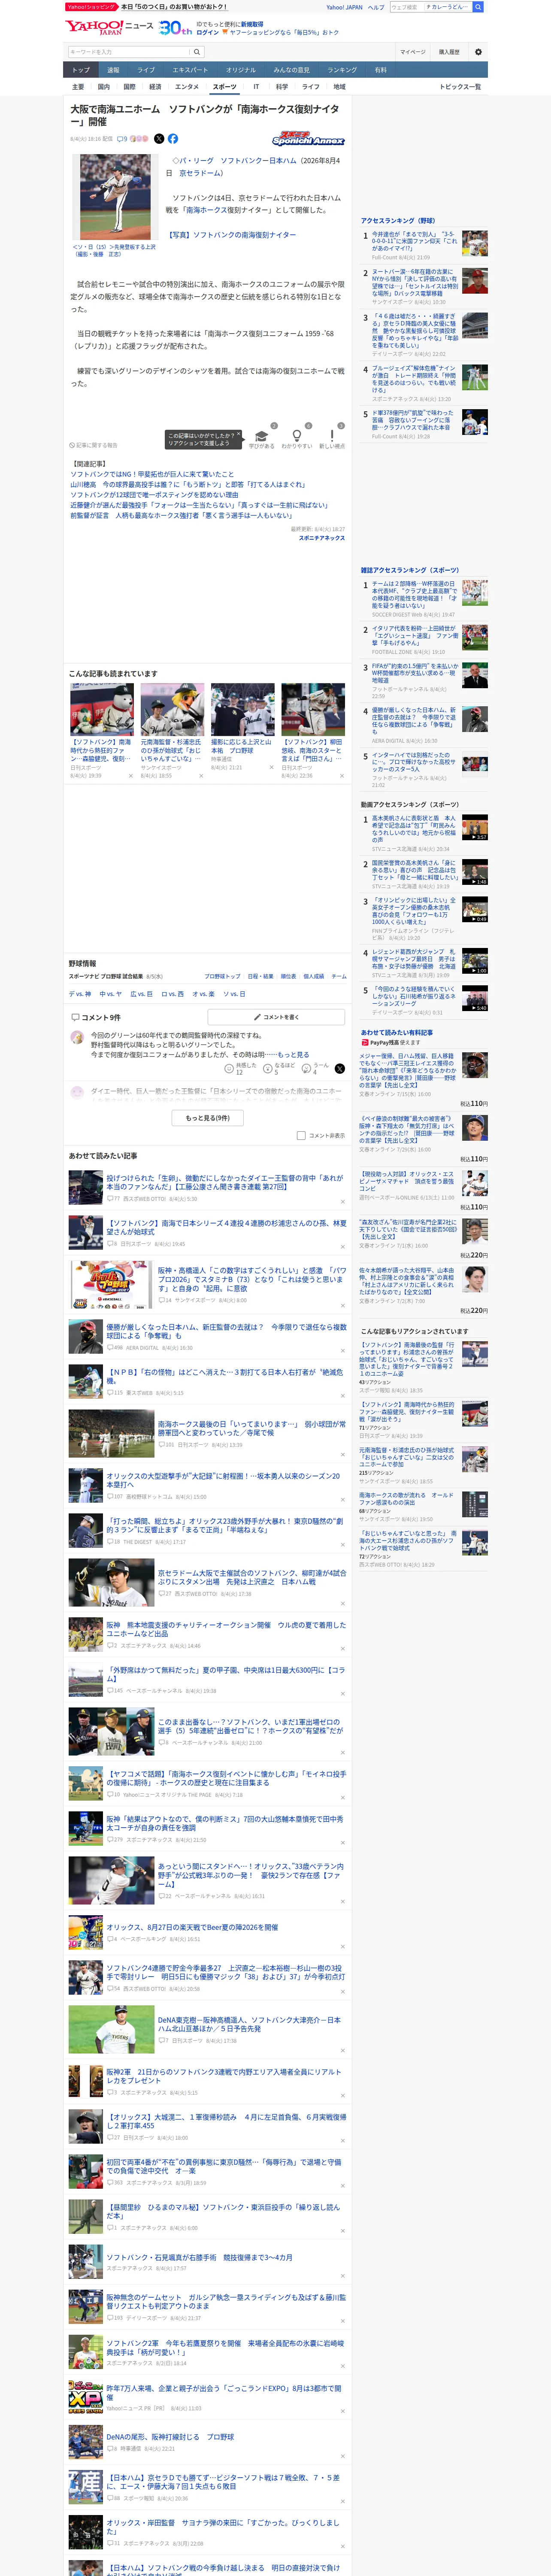Focus the keyword search field
Screen dimensions: 551x2576
pos(129,52)
